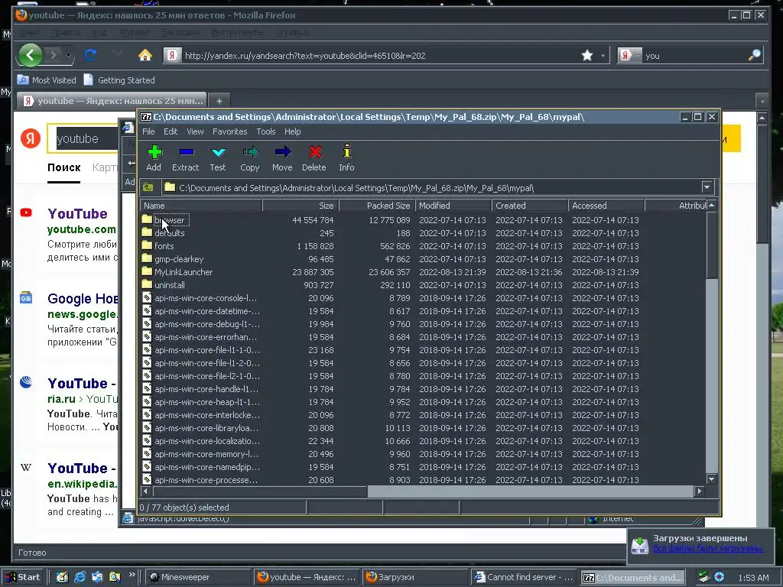This screenshot has width=783, height=587.
Task: Click the Move toolbar icon
Action: click(x=282, y=152)
